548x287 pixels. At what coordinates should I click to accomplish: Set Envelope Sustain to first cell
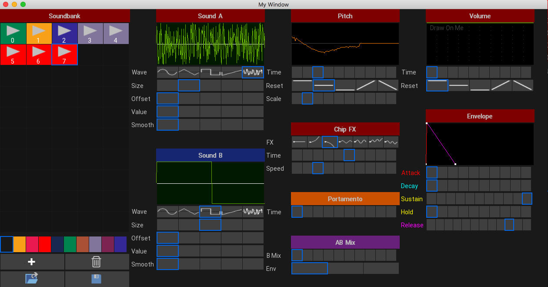coord(431,199)
